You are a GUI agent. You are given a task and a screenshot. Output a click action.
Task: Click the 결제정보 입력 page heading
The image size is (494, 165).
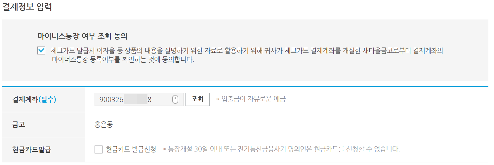pos(27,7)
